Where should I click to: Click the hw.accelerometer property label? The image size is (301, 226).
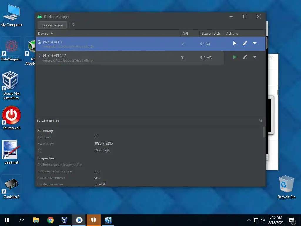[x=51, y=178]
